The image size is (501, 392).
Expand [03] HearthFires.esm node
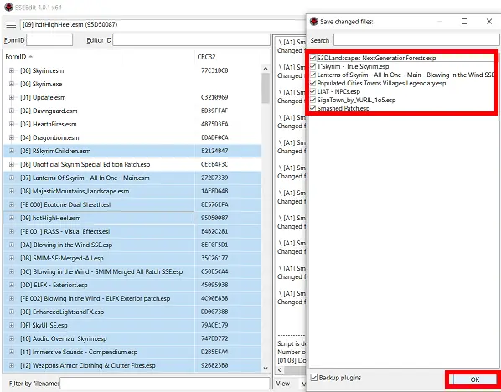[x=12, y=124]
